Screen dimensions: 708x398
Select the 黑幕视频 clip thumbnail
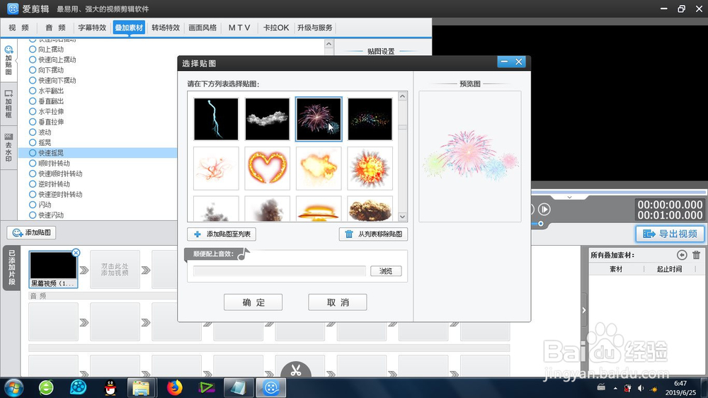(53, 269)
